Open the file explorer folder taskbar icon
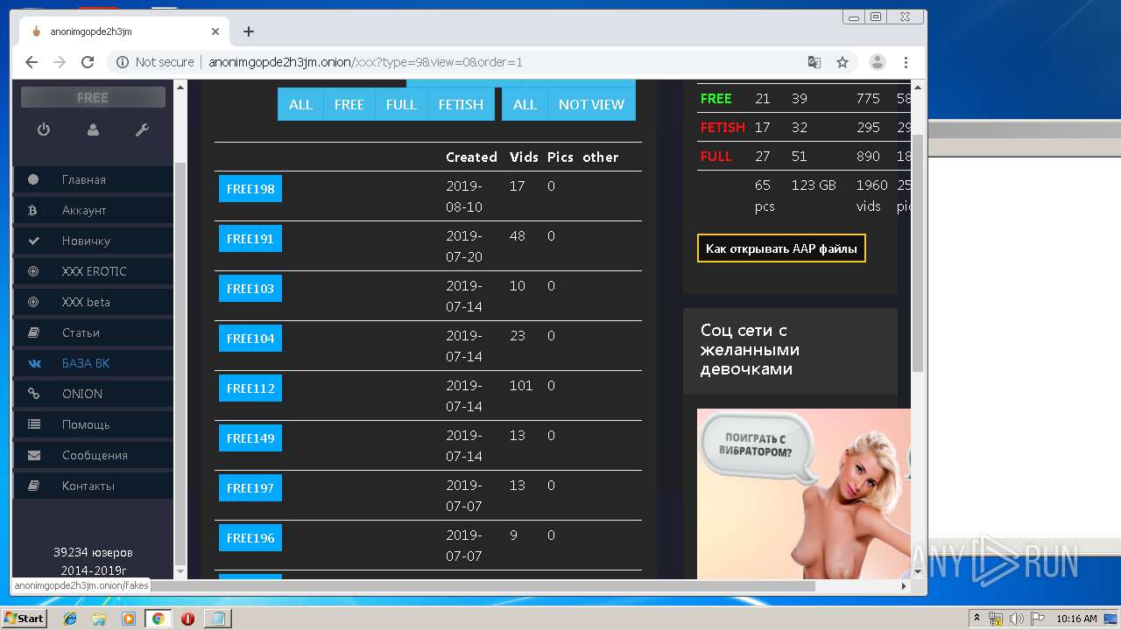Viewport: 1121px width, 630px height. 99,619
